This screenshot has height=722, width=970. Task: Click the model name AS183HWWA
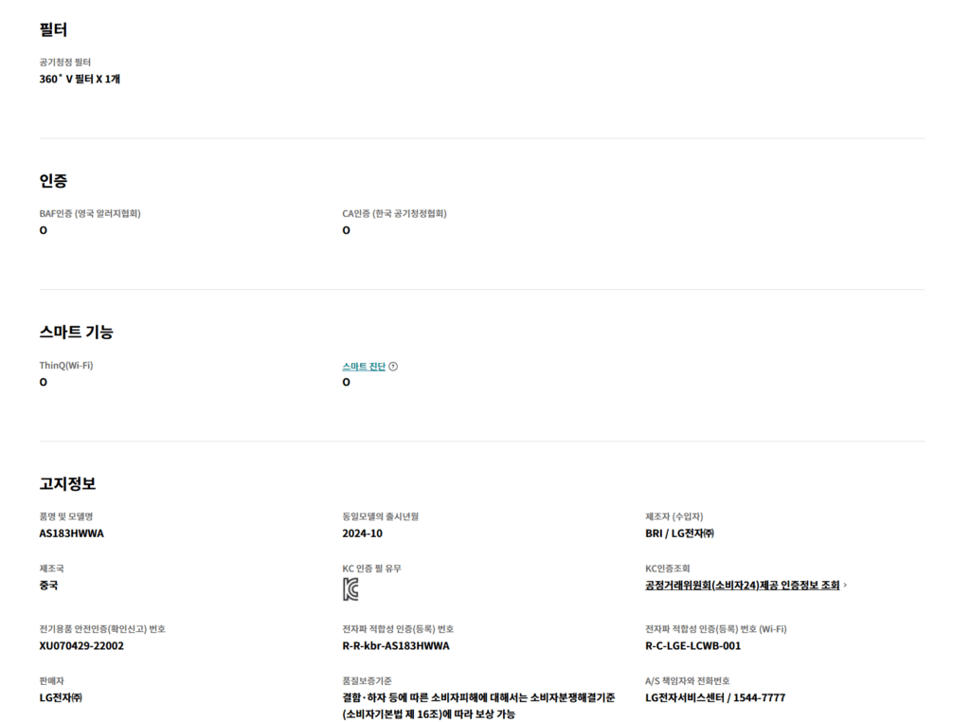(71, 533)
